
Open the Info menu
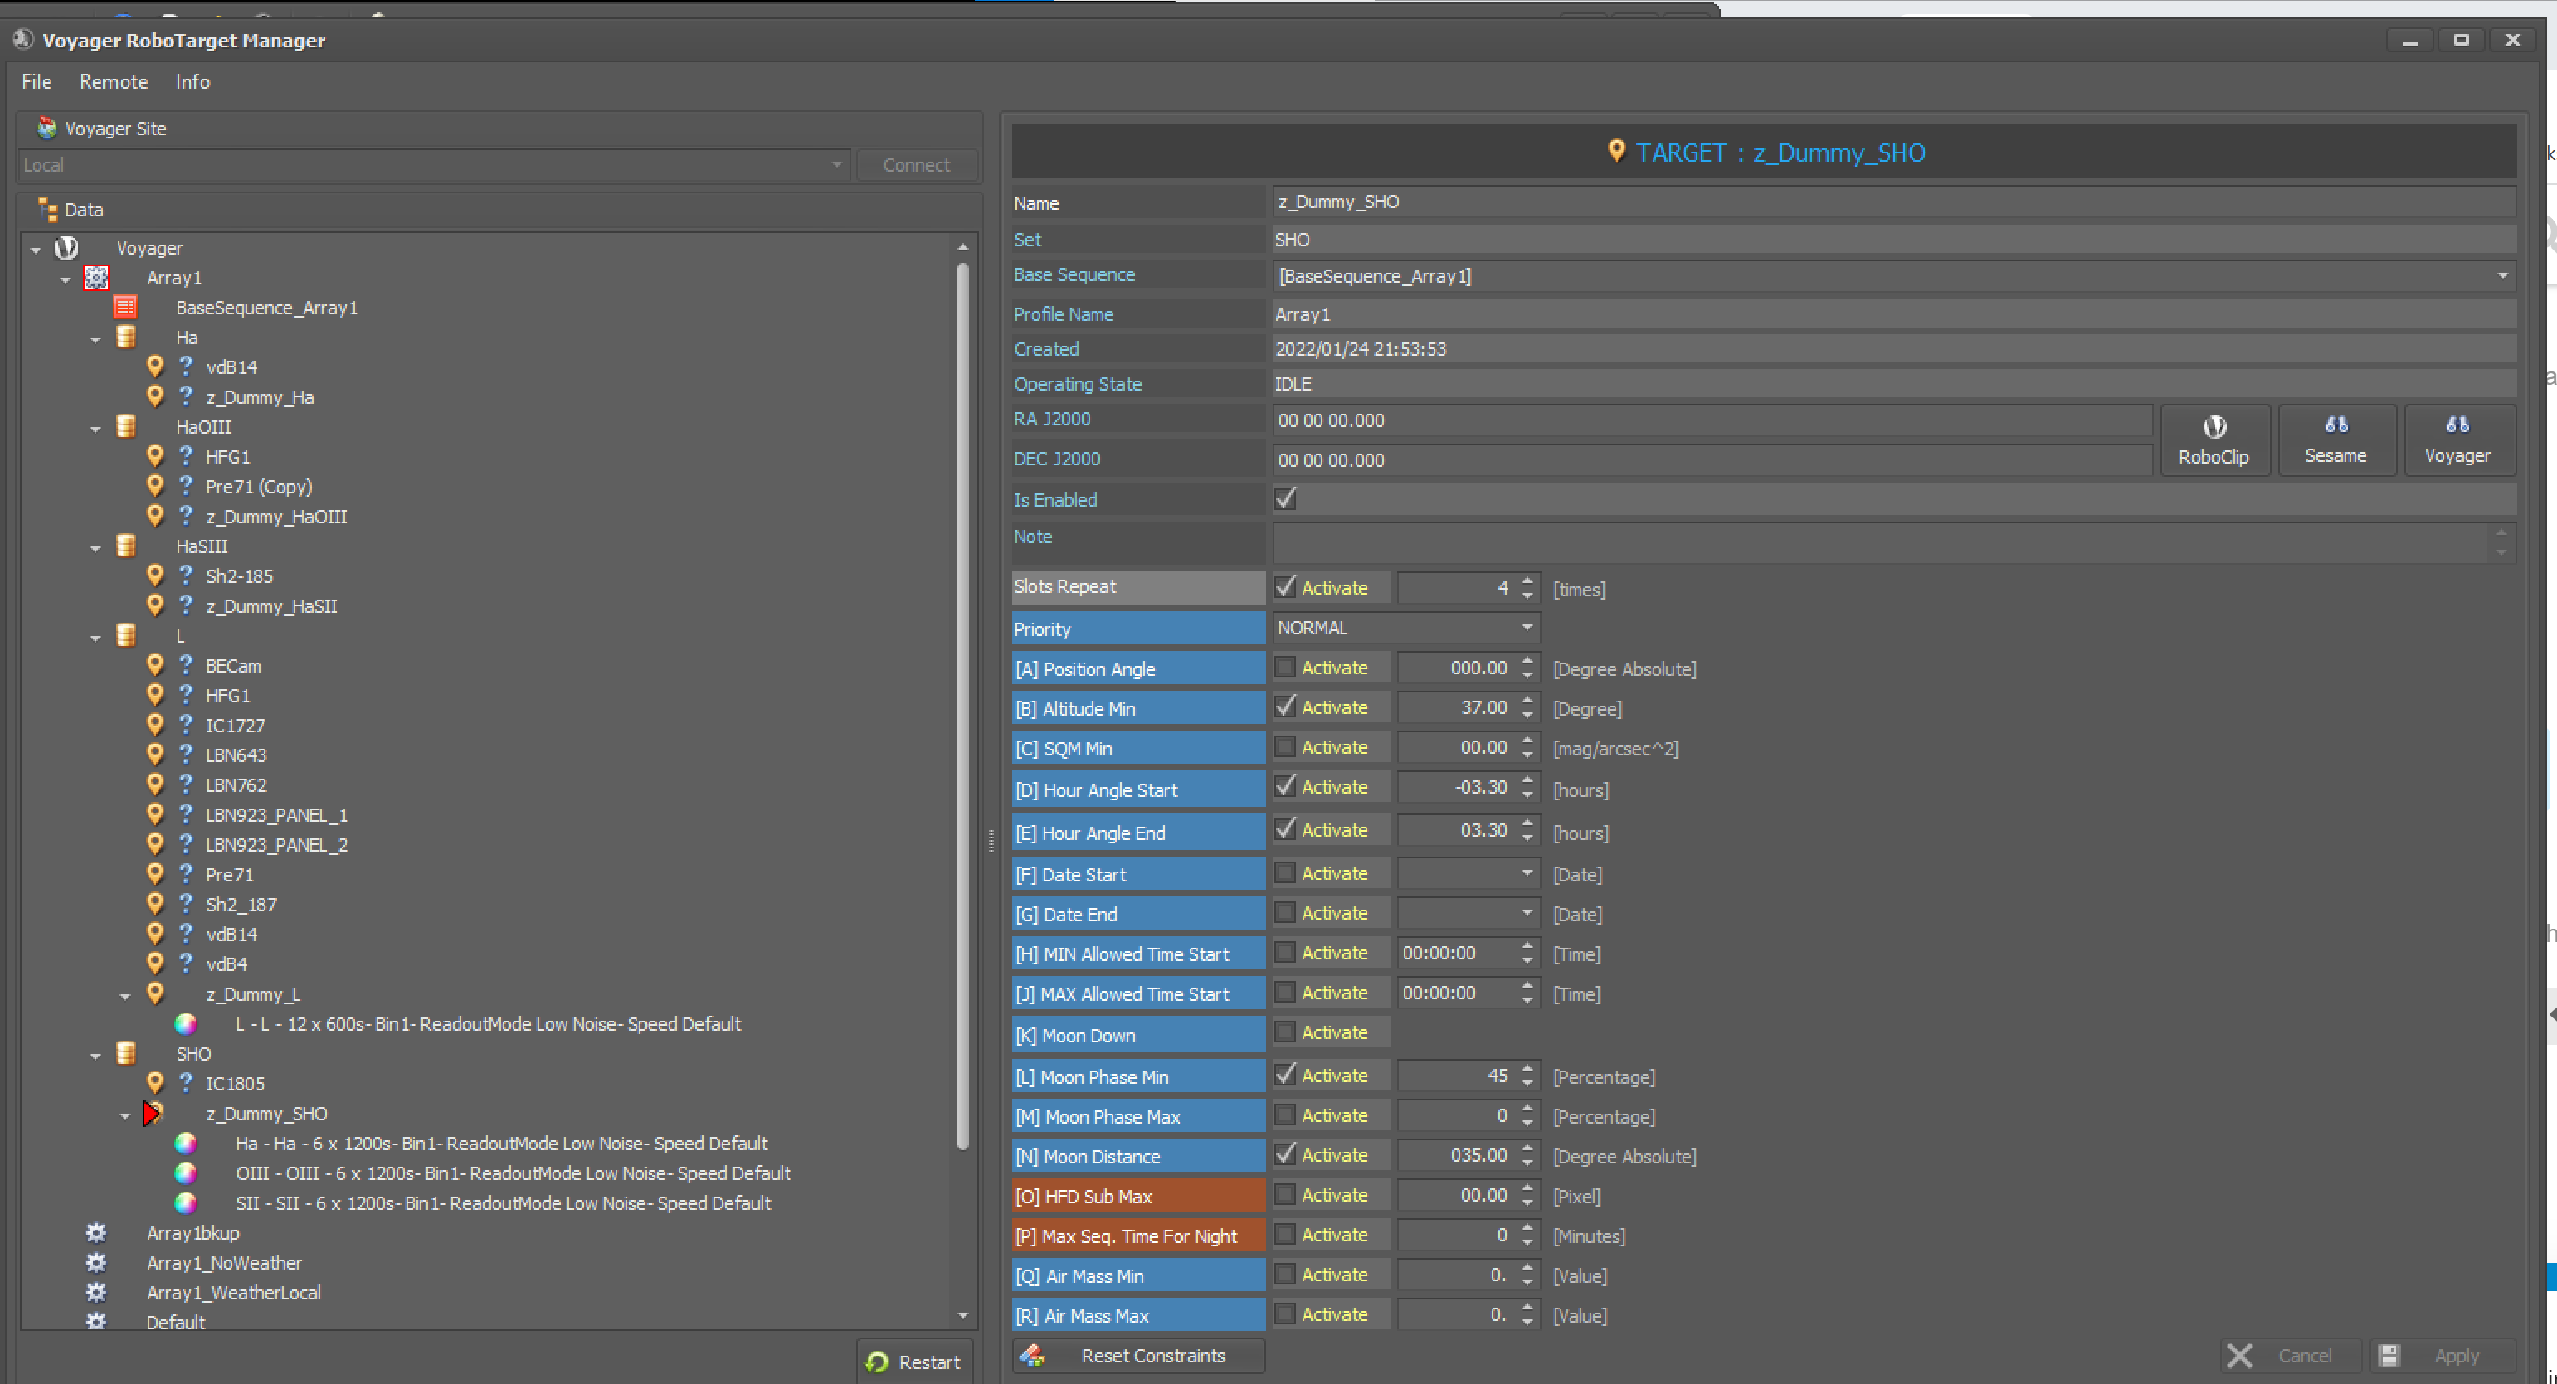tap(192, 81)
